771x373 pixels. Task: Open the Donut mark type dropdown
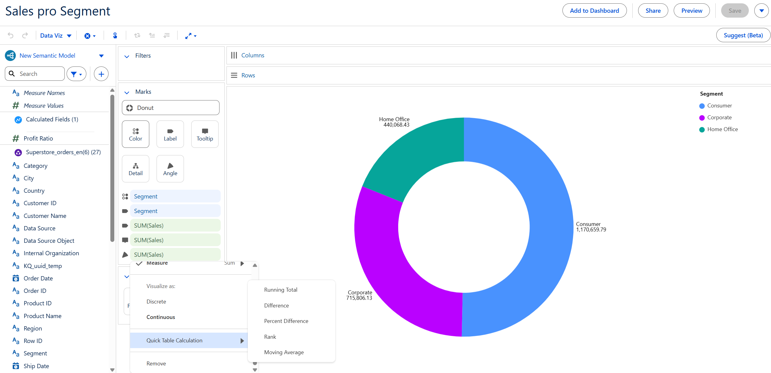[171, 108]
